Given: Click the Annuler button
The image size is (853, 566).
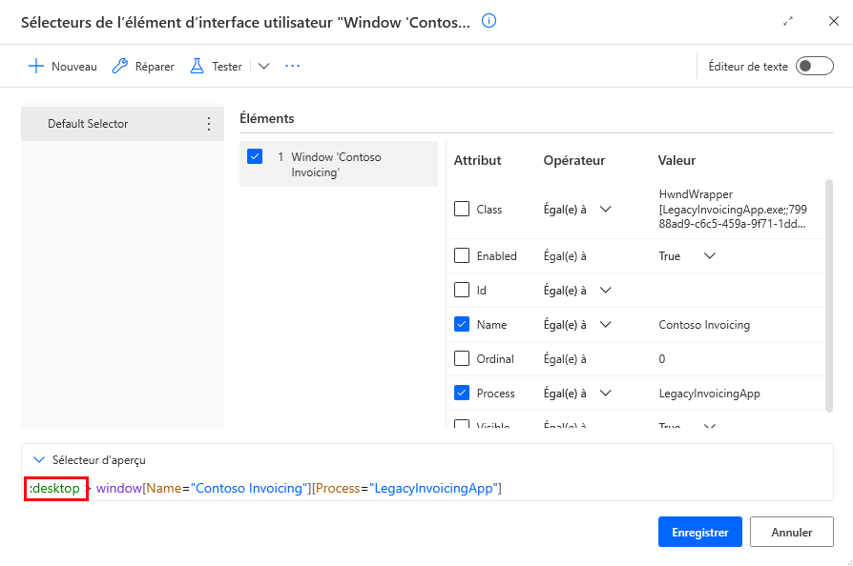Looking at the screenshot, I should [791, 533].
